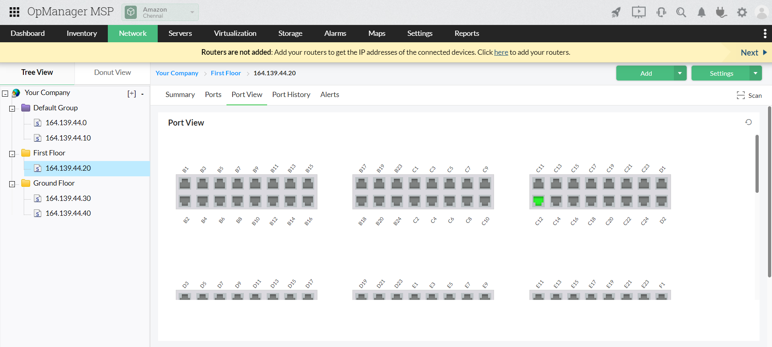The image size is (772, 347).
Task: Open the Storage menu
Action: (290, 33)
